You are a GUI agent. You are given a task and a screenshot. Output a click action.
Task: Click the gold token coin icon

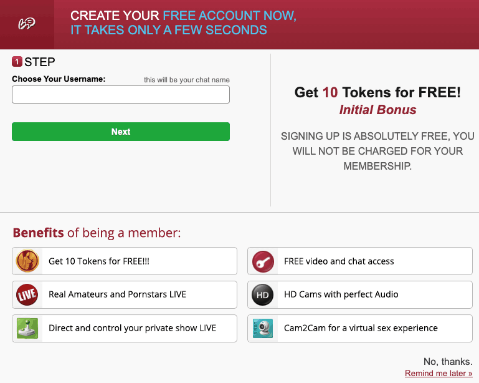pos(27,261)
